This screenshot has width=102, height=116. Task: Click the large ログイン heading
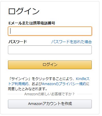coord(24,11)
